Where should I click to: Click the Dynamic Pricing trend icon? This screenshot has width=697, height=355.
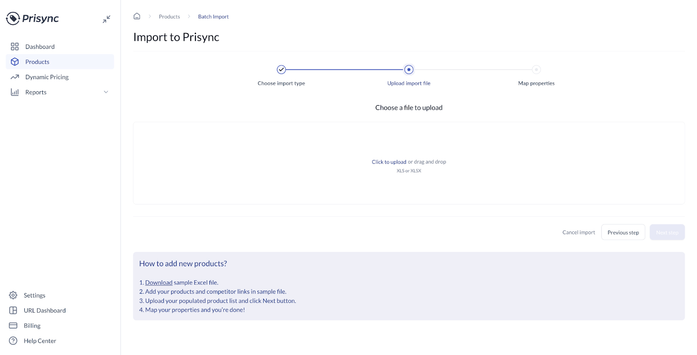(15, 77)
